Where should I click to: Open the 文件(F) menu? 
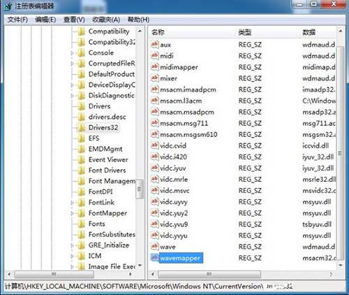tap(17, 20)
